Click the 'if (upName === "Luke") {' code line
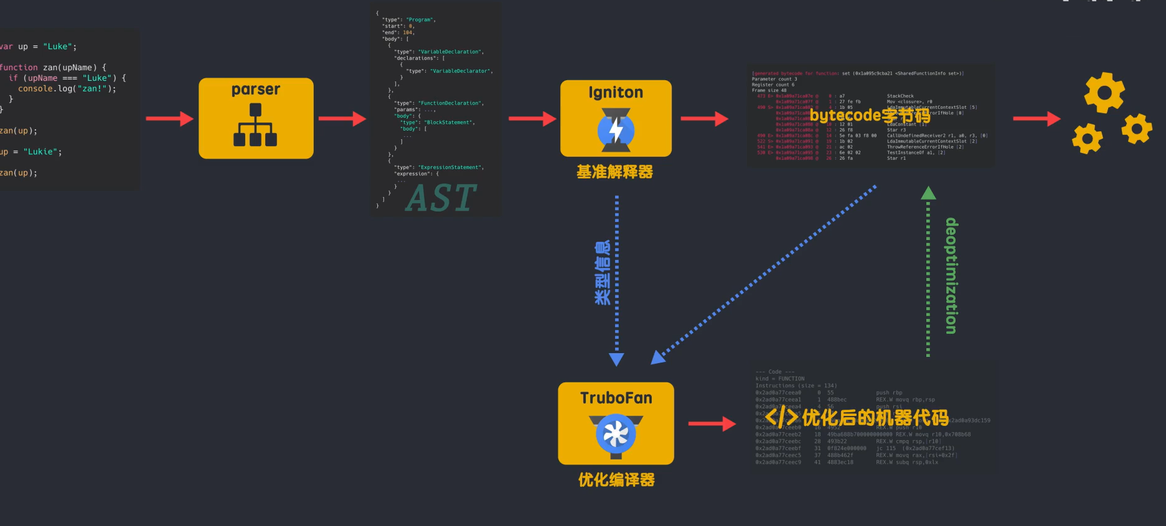The height and width of the screenshot is (526, 1166). click(67, 78)
